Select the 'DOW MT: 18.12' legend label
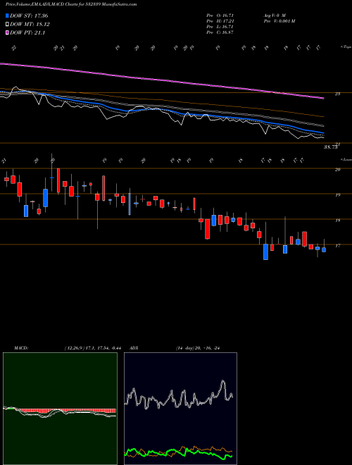The height and width of the screenshot is (465, 352). click(30, 25)
